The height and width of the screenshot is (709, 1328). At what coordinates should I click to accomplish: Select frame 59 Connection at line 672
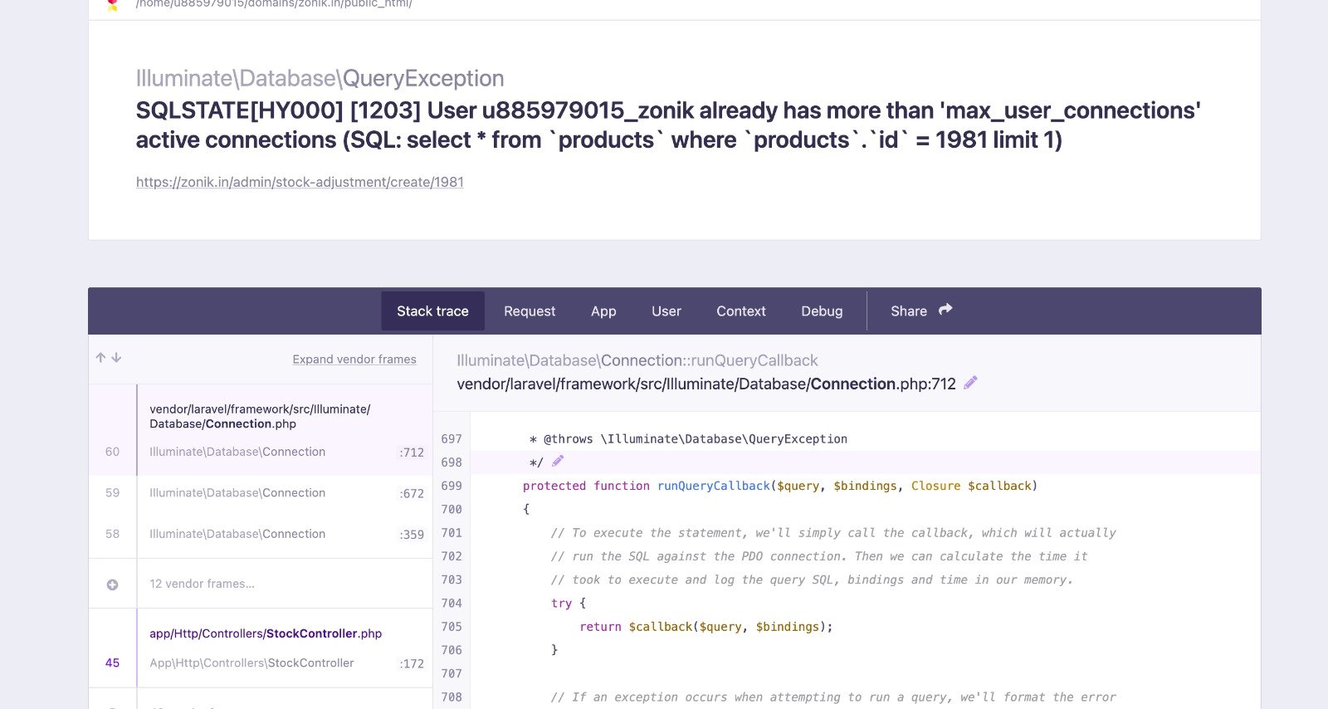[x=261, y=493]
